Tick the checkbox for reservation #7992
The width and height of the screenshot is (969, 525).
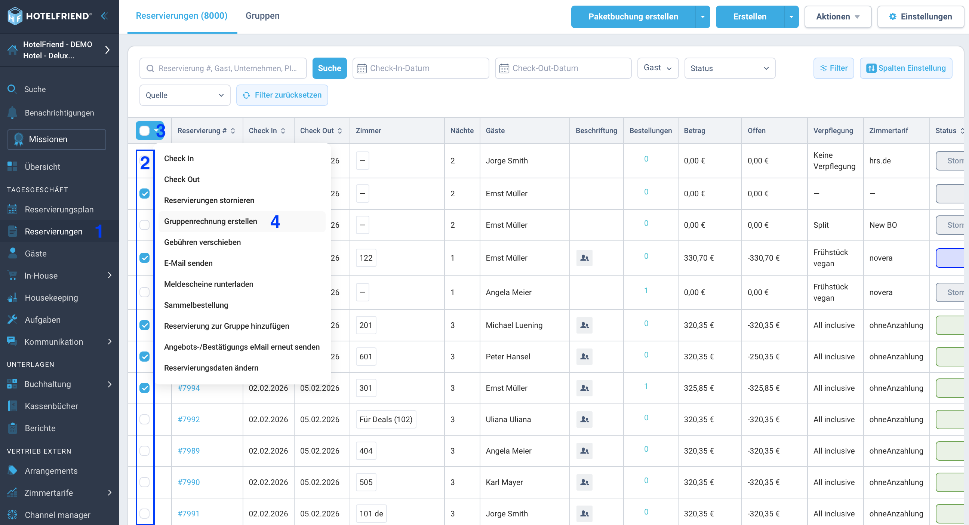tap(144, 419)
